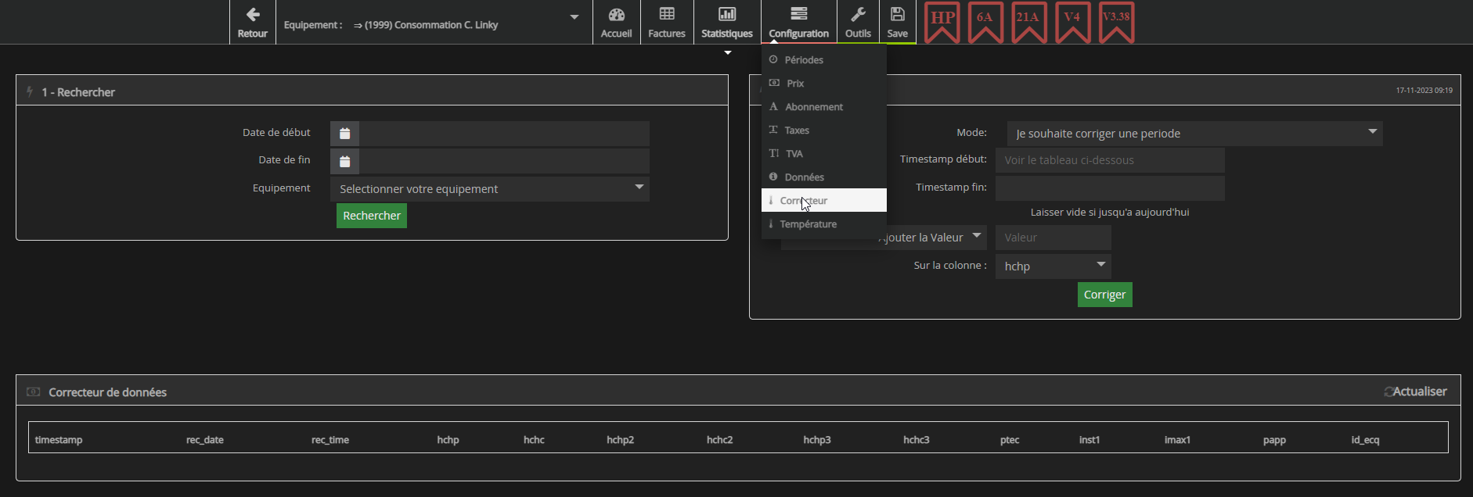Click the timestamp column header
The height and width of the screenshot is (497, 1473).
(x=59, y=440)
